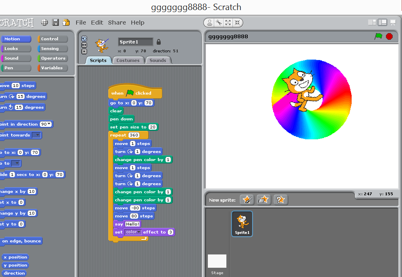Viewport: 402px width, 277px height.
Task: Click the 'change y by 10' palette block
Action: click(19, 213)
